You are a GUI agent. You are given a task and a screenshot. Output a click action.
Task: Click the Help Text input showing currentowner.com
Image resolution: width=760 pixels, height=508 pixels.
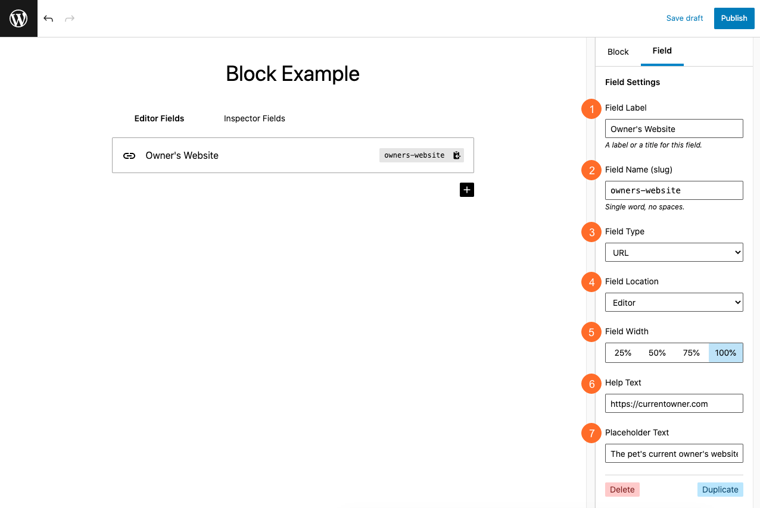674,403
